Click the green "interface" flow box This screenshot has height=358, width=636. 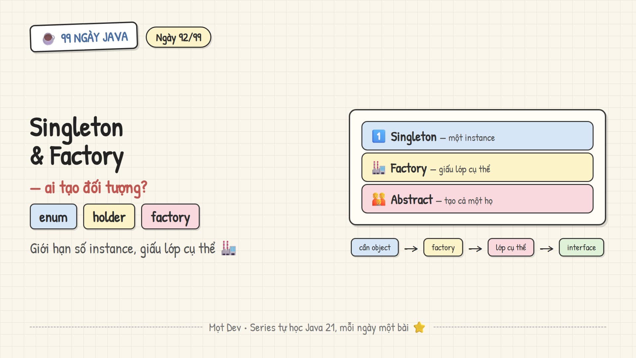[581, 248]
